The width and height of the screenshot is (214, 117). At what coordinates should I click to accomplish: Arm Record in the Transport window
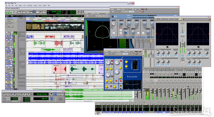29,94
